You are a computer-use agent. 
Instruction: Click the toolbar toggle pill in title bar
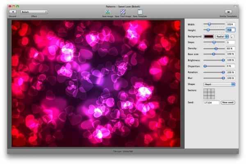(x=235, y=7)
